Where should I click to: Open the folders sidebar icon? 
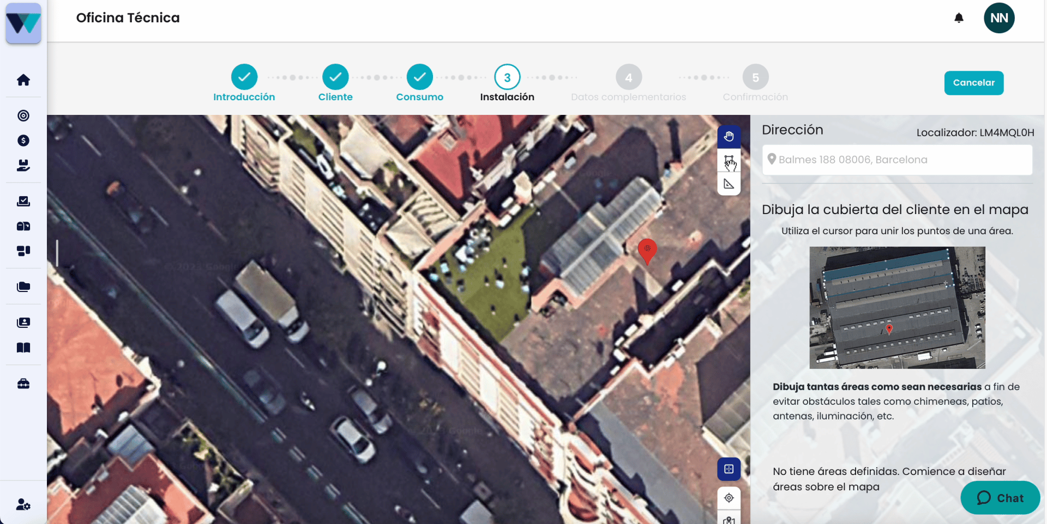[x=23, y=287]
